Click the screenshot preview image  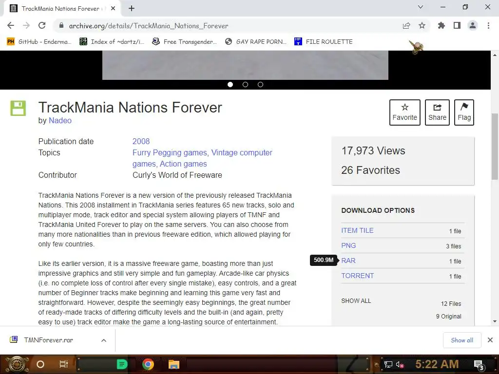click(245, 65)
